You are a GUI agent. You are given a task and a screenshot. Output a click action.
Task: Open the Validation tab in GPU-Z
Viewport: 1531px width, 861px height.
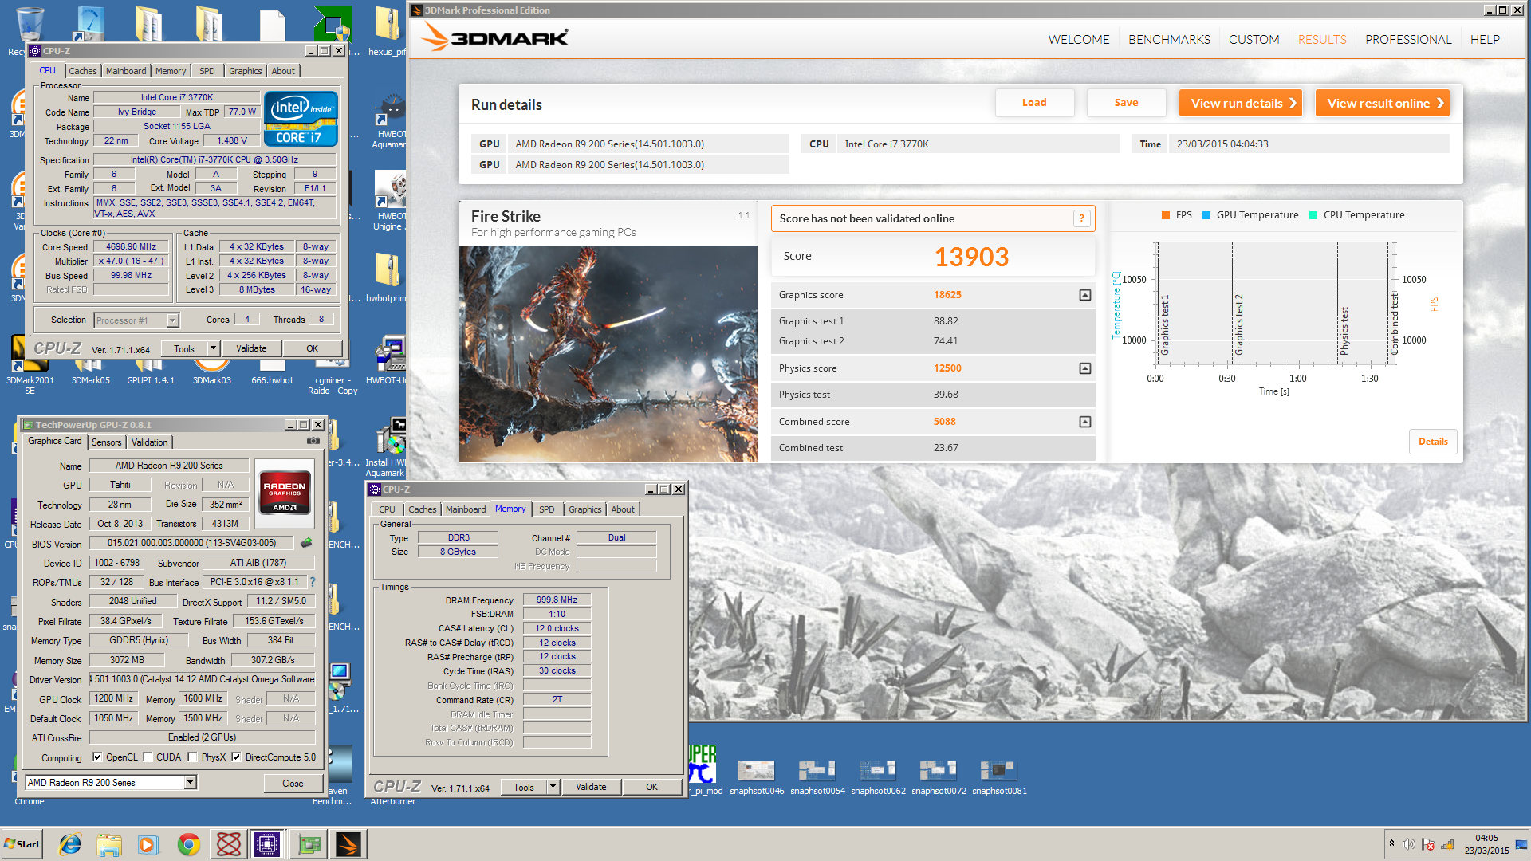[x=149, y=442]
